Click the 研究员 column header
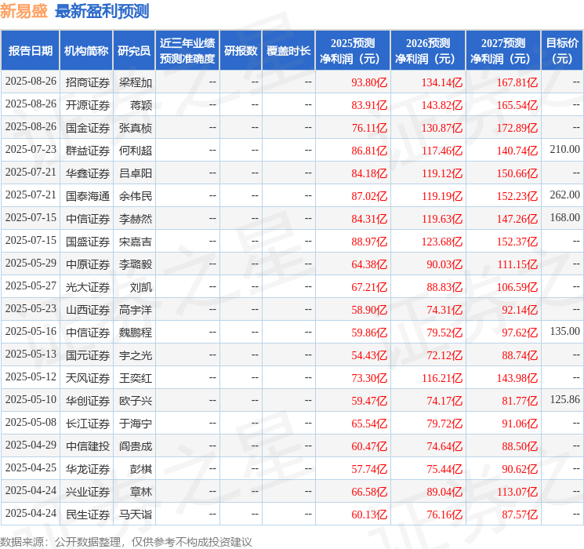Image resolution: width=584 pixels, height=549 pixels. [x=134, y=51]
